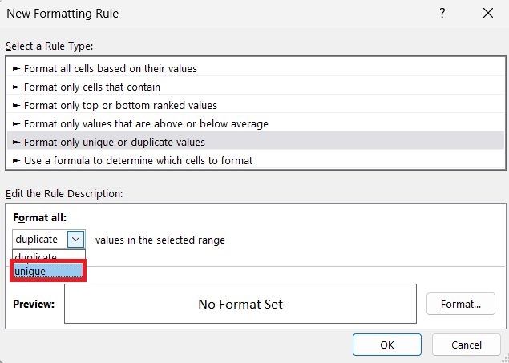Confirm the rule with OK
The image size is (509, 363).
tap(387, 345)
